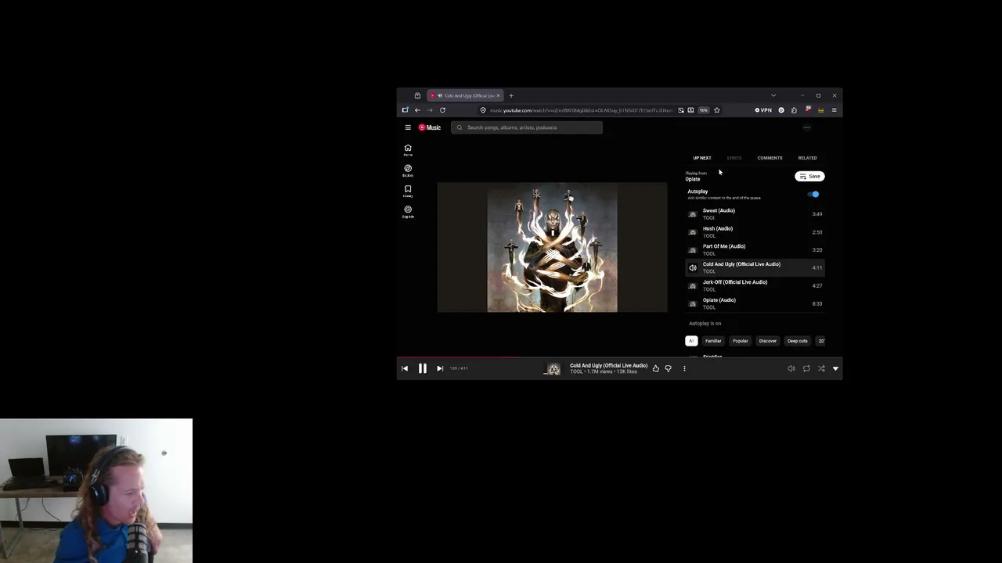
Task: Play Jerk-Off (Official Live Audio) from queue
Action: [755, 285]
